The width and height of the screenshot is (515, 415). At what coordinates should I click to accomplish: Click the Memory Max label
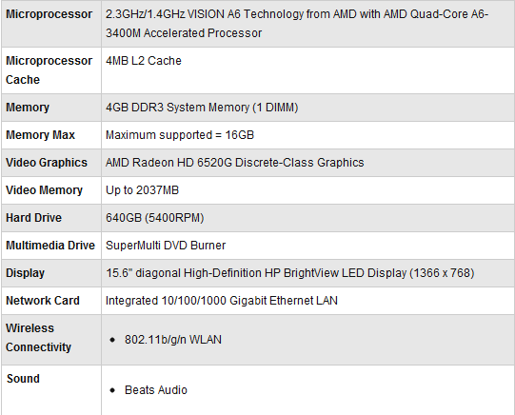tap(40, 135)
